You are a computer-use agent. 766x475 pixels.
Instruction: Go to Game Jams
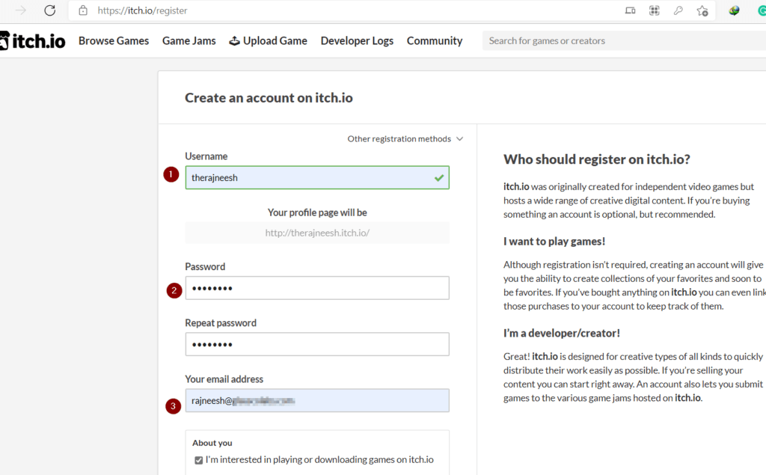pos(189,40)
